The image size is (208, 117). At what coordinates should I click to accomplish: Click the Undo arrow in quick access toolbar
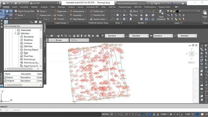(x=19, y=3)
